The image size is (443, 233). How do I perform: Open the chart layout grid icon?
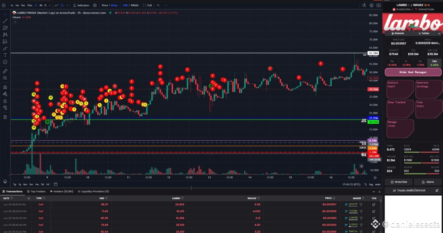(x=95, y=5)
